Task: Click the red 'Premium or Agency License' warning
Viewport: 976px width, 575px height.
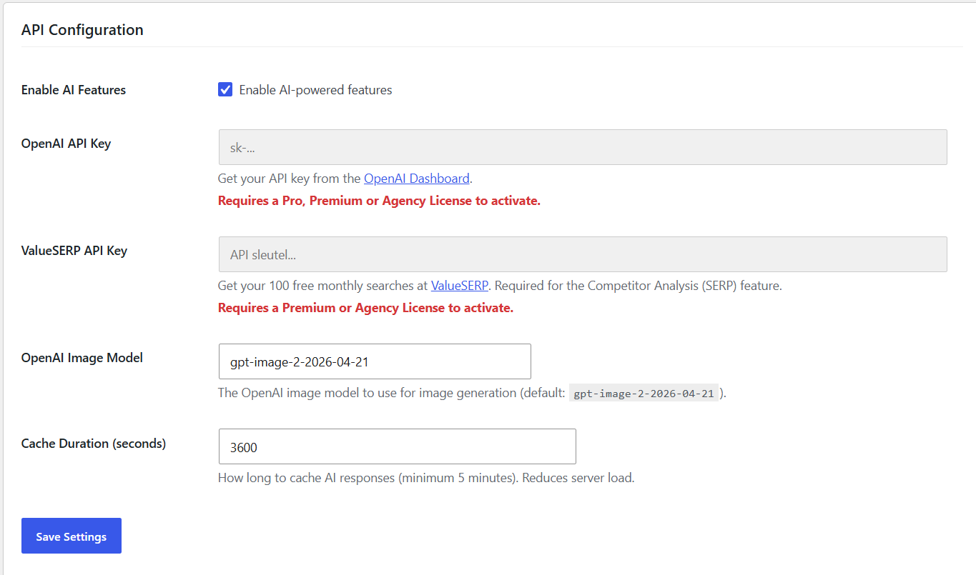Action: pos(365,308)
